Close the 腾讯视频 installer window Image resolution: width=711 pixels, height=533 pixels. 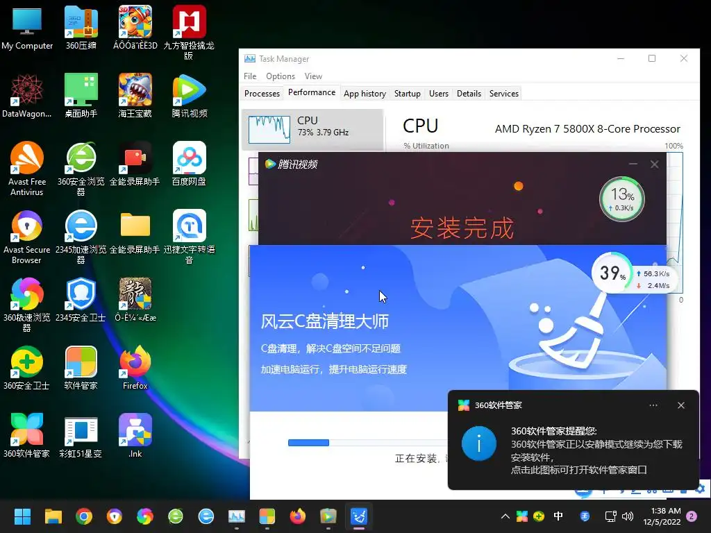point(654,164)
